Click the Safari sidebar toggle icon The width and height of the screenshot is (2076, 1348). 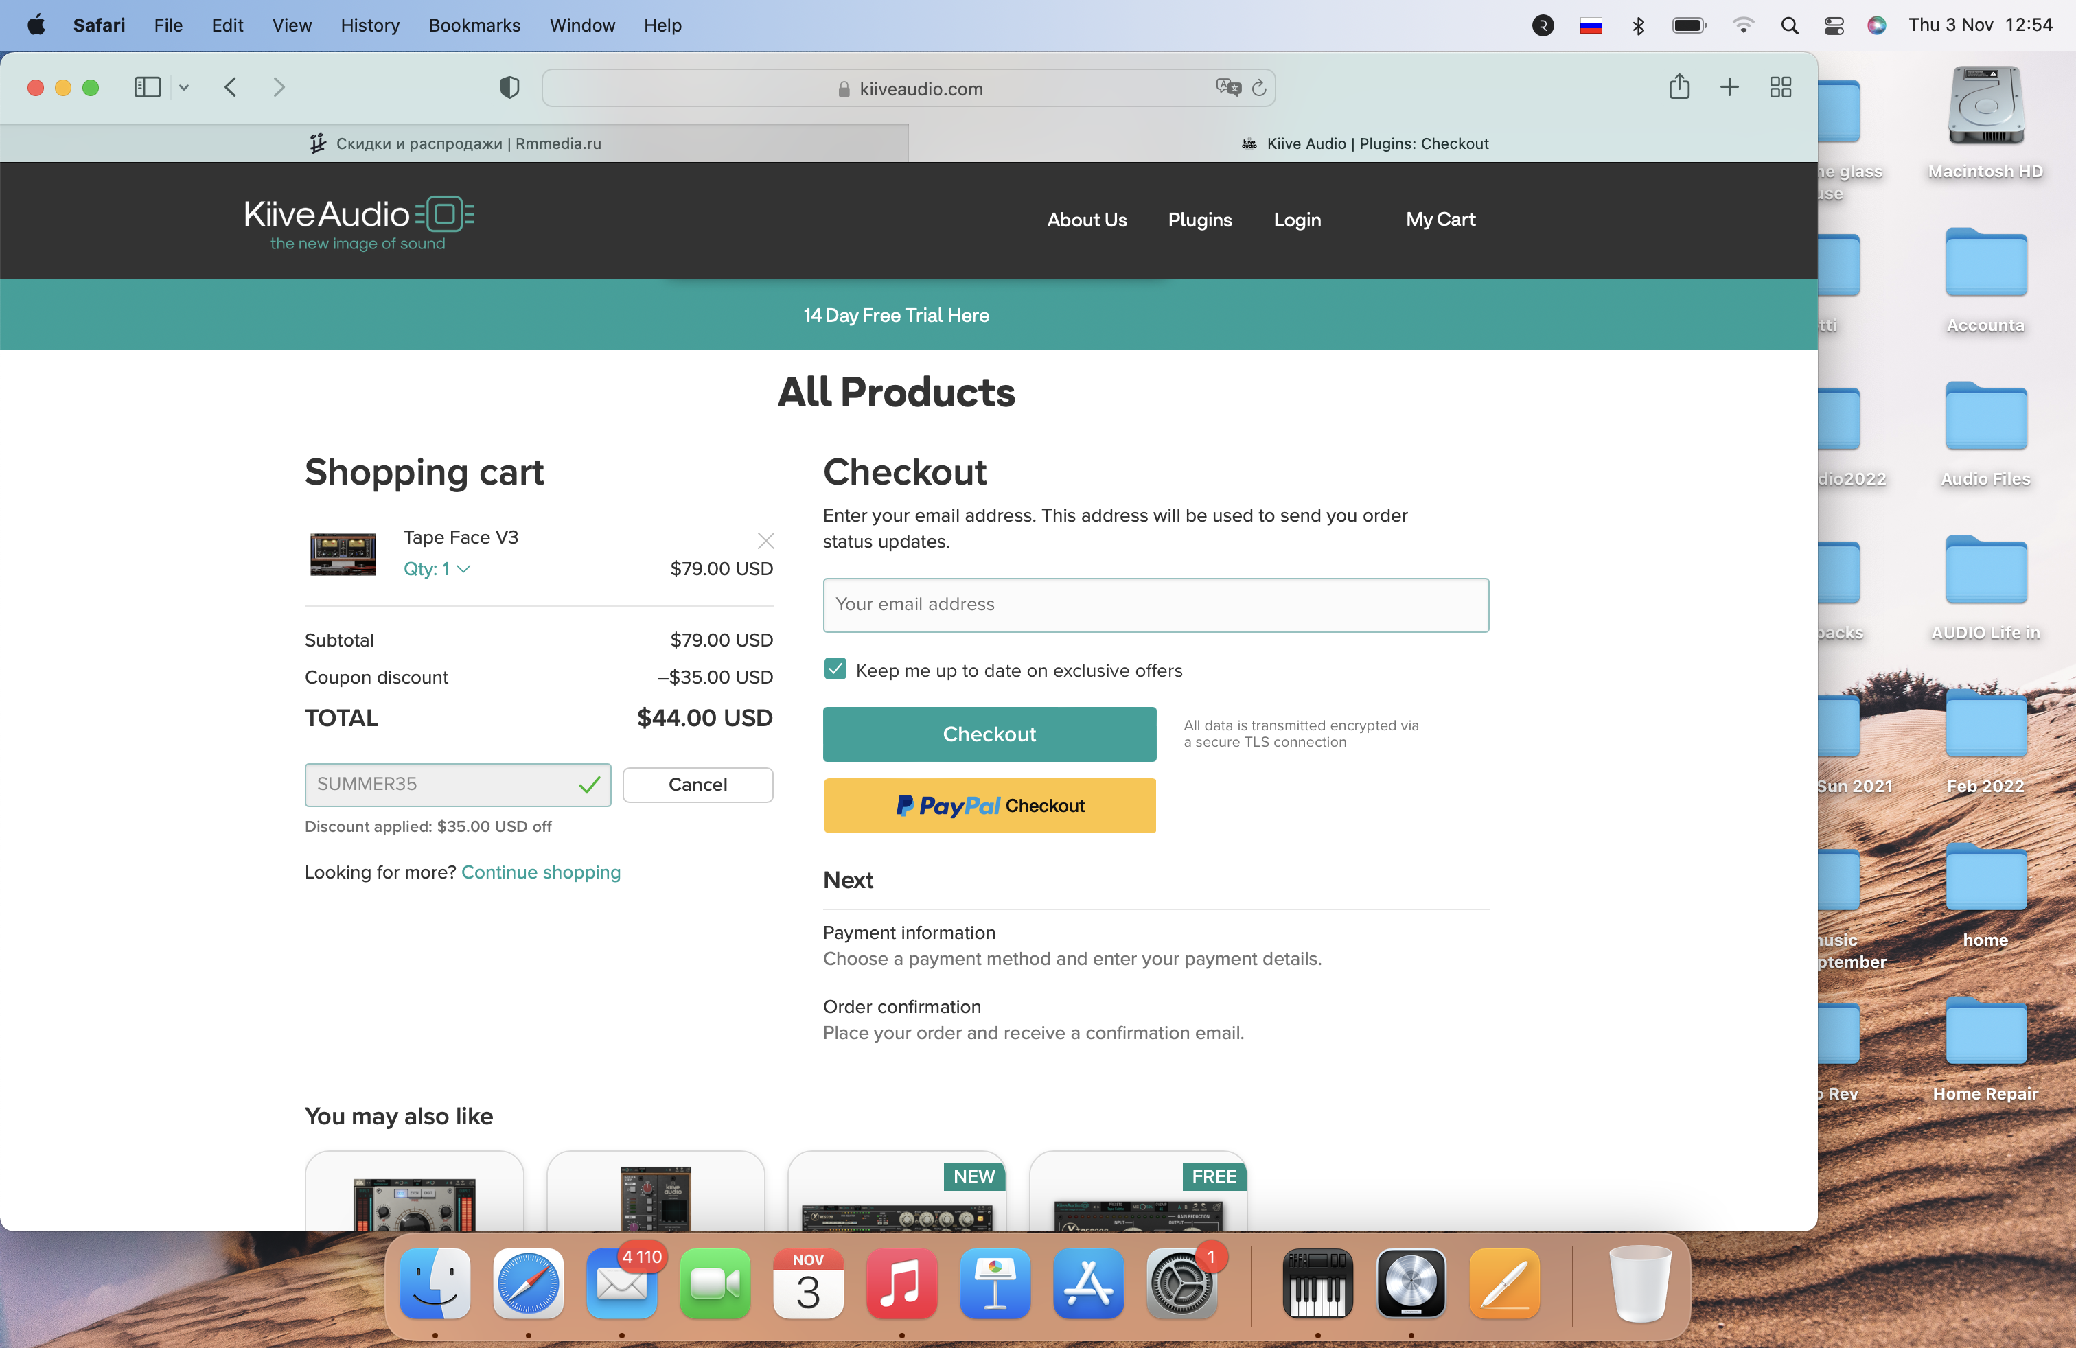pos(146,87)
